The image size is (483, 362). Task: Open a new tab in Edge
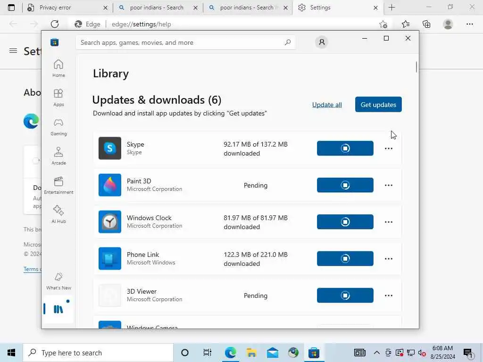coord(391,8)
